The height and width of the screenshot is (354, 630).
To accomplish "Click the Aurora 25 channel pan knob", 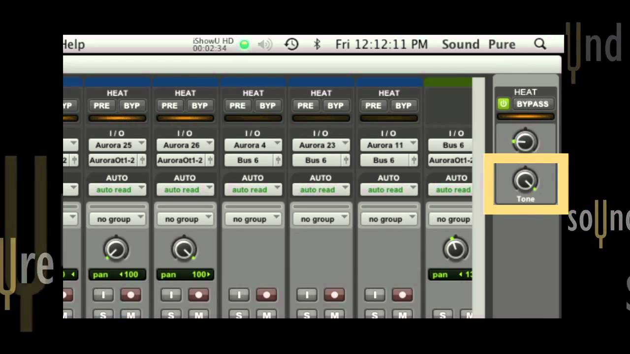I will (x=116, y=249).
